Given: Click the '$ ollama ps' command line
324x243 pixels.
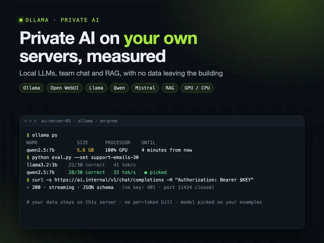Looking at the screenshot, I should pos(42,135).
